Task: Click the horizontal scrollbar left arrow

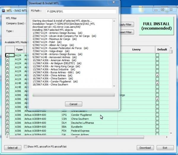Action: point(7,137)
